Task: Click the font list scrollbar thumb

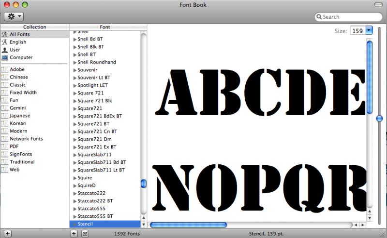Action: [x=144, y=184]
